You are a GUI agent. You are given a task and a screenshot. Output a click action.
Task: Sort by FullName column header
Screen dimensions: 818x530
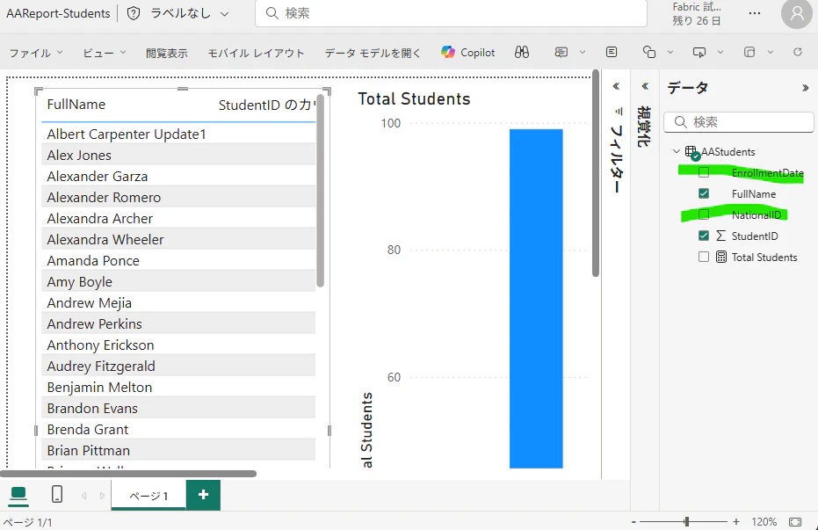point(76,105)
